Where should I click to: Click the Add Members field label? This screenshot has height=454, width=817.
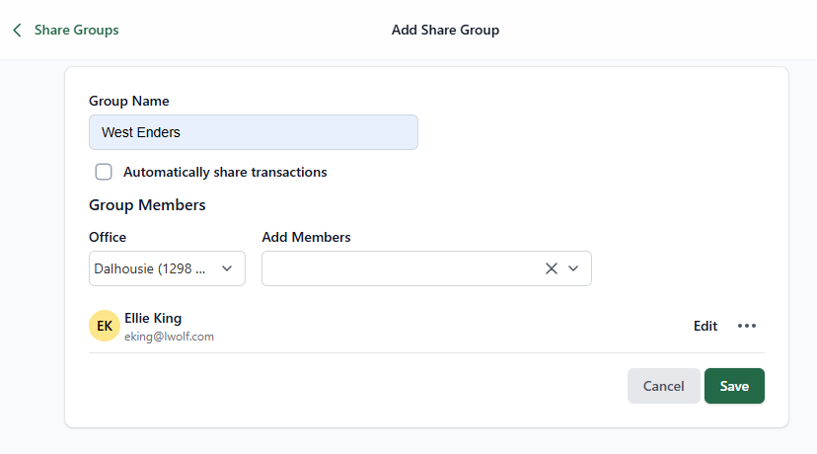click(x=306, y=237)
